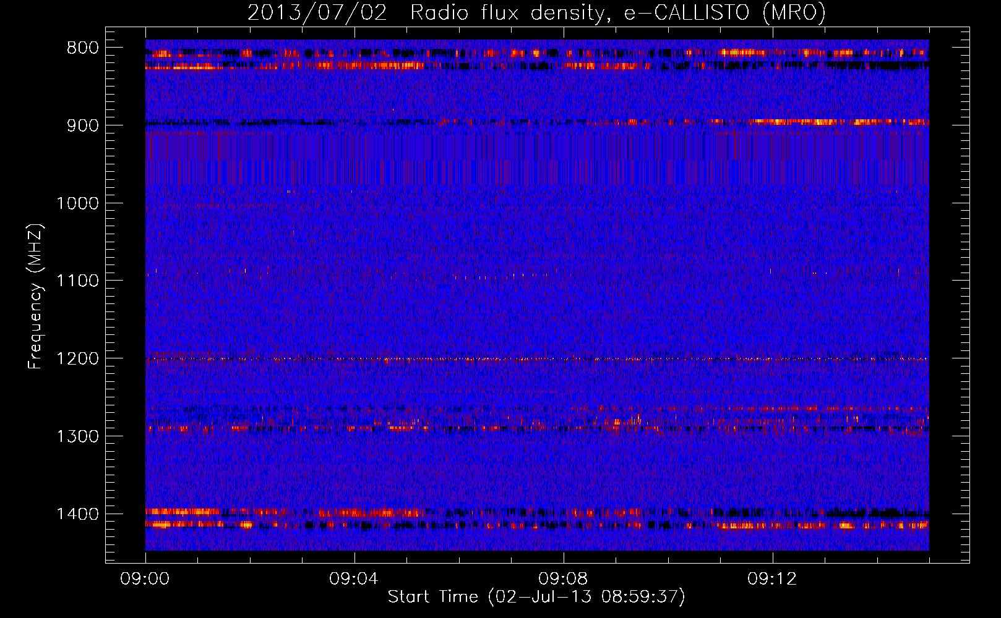Image resolution: width=1001 pixels, height=618 pixels.
Task: Click the 900 frequency tick label
Action: (x=83, y=125)
